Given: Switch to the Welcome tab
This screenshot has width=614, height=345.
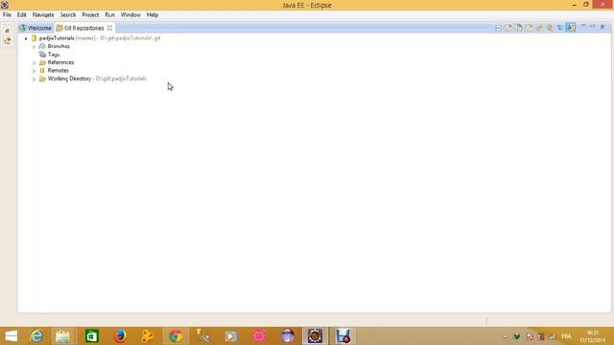Looking at the screenshot, I should [x=35, y=28].
